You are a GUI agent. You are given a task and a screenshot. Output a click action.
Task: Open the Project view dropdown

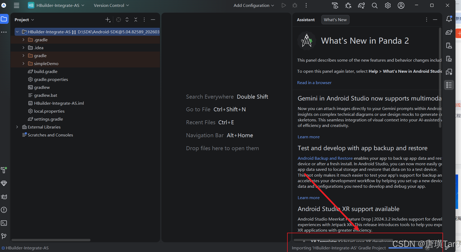24,20
